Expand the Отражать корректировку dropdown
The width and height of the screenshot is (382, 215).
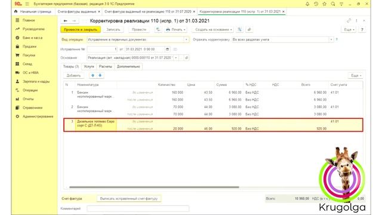(x=331, y=39)
